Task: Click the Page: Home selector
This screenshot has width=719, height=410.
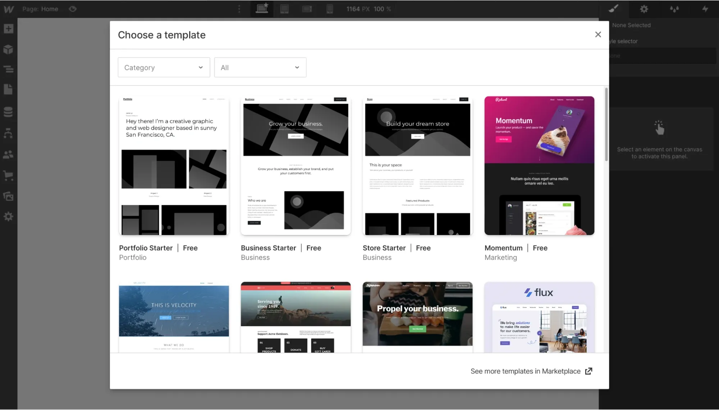Action: tap(40, 9)
